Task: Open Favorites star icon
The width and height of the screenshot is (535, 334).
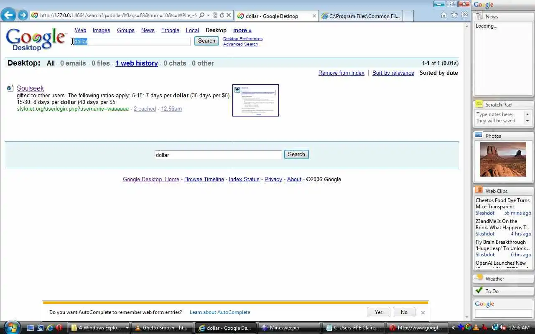Action: click(454, 15)
